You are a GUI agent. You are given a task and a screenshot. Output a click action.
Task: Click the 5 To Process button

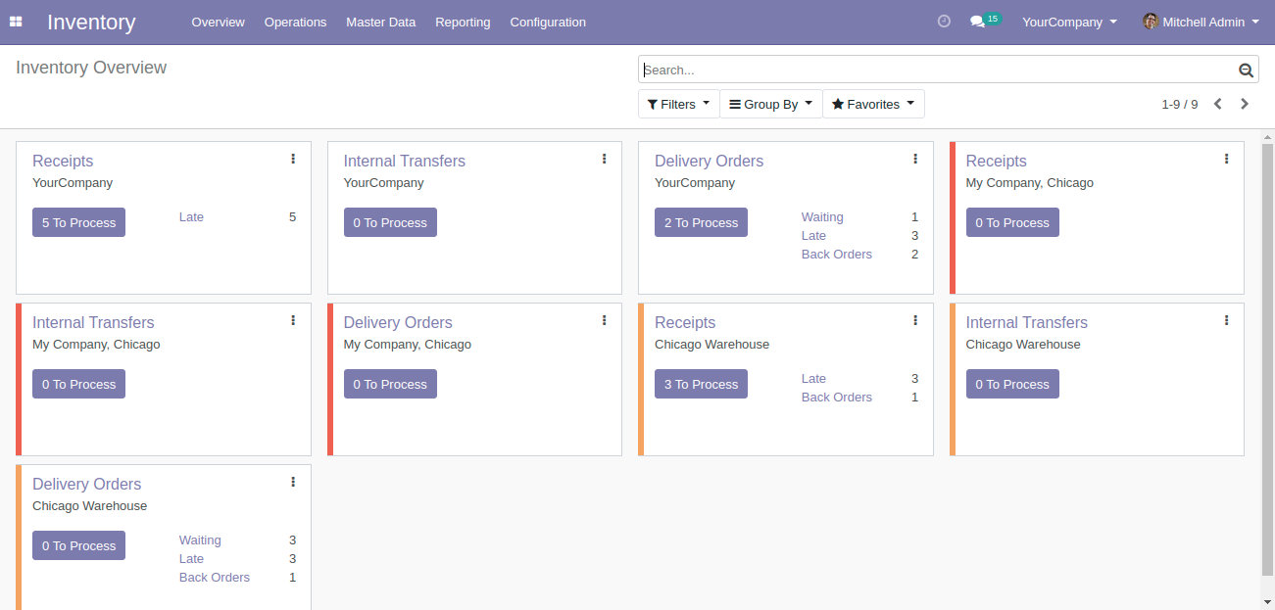(x=78, y=222)
